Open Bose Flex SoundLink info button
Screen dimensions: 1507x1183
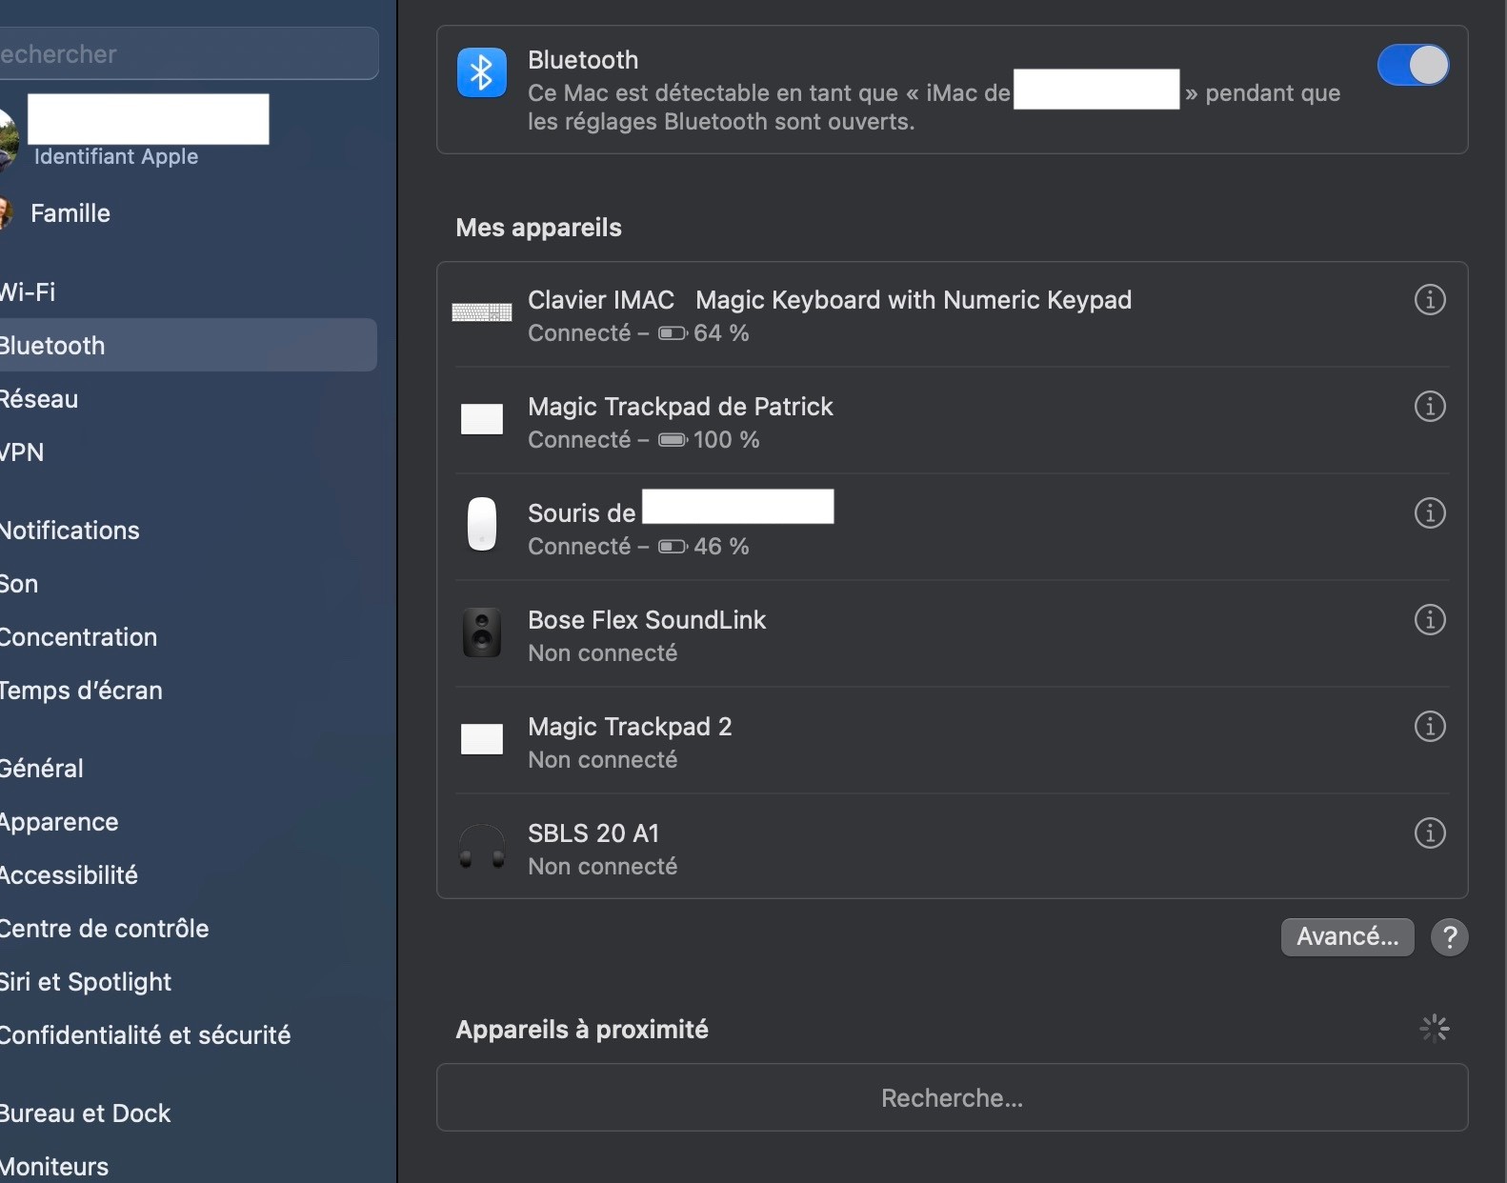point(1429,620)
